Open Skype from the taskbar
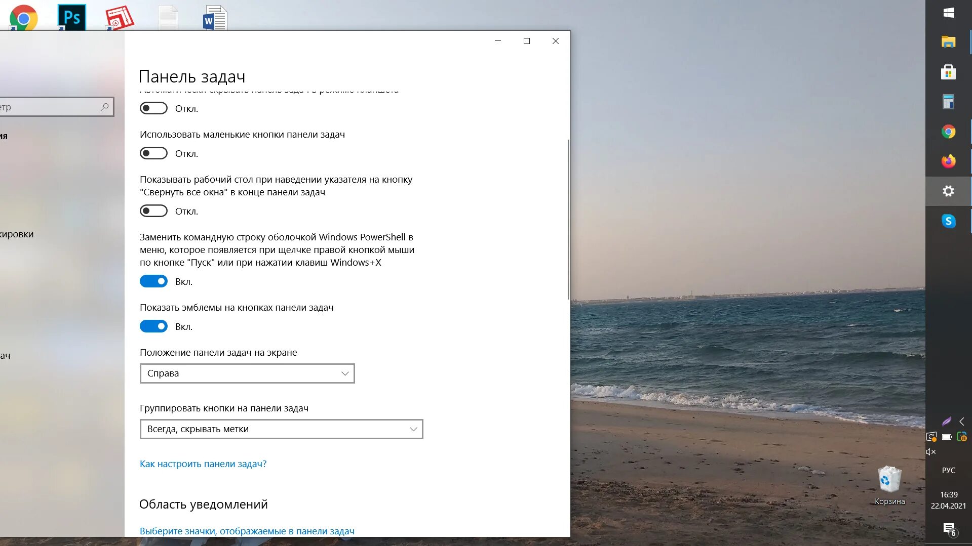This screenshot has height=546, width=972. pos(949,221)
